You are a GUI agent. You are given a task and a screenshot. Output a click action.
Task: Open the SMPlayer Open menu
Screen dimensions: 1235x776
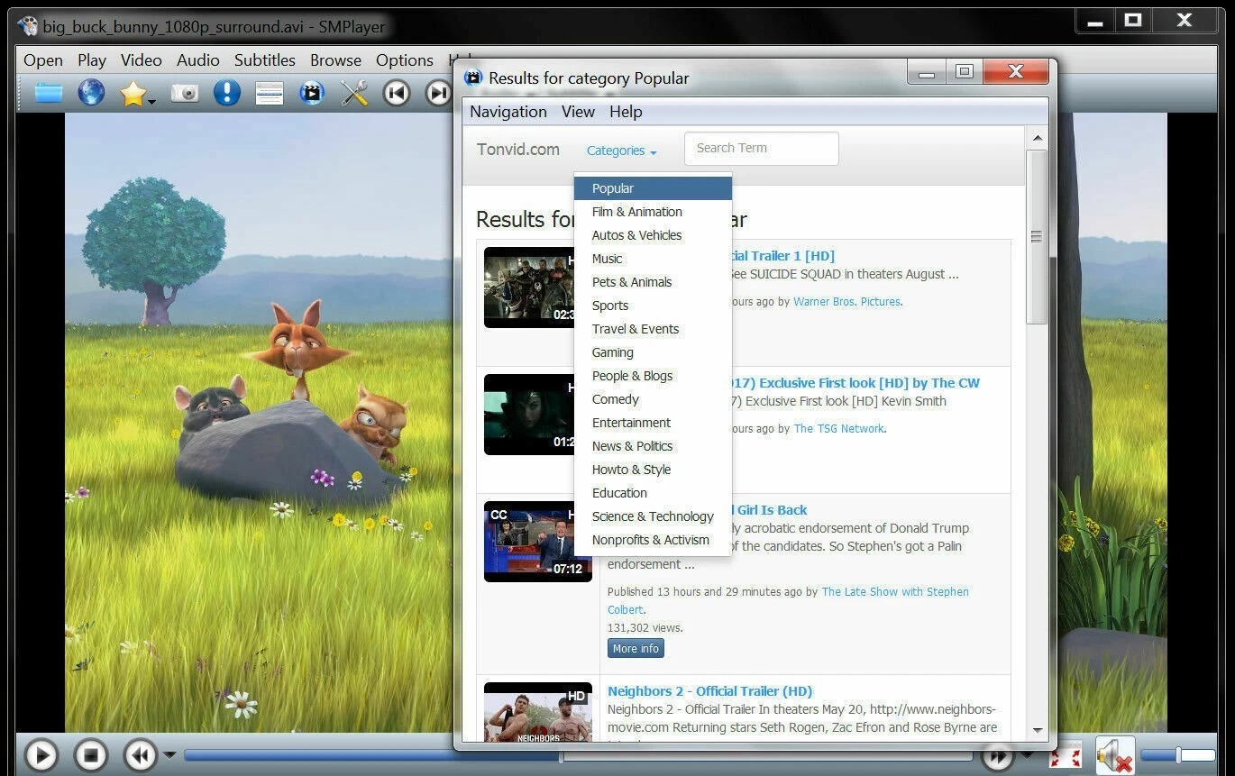(43, 60)
